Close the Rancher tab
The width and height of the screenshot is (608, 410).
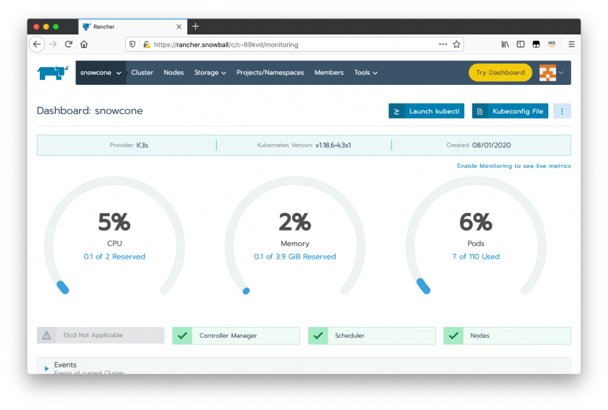[x=179, y=27]
